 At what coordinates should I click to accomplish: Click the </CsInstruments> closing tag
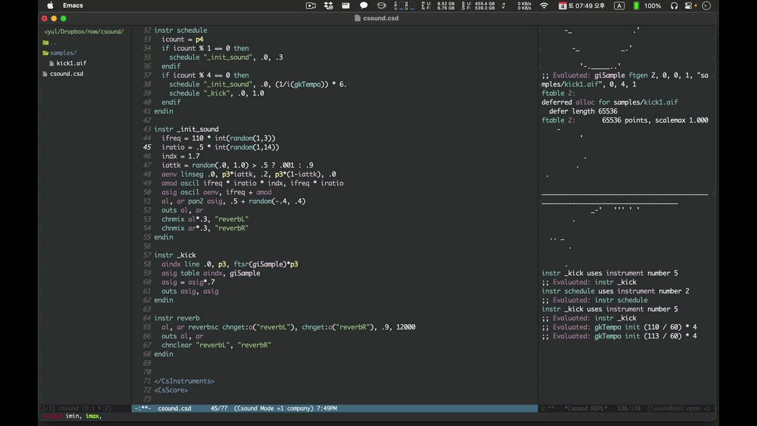(x=185, y=381)
